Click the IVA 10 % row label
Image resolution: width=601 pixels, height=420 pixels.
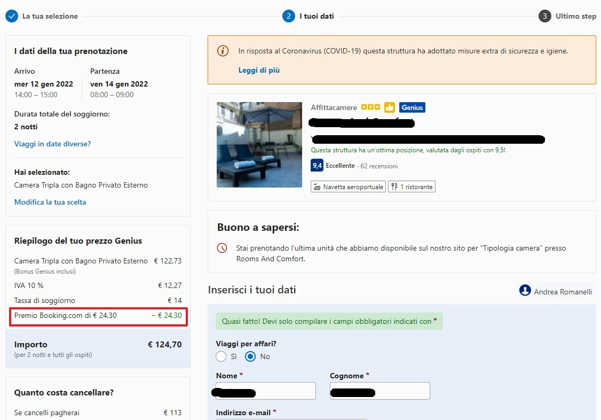(x=29, y=285)
